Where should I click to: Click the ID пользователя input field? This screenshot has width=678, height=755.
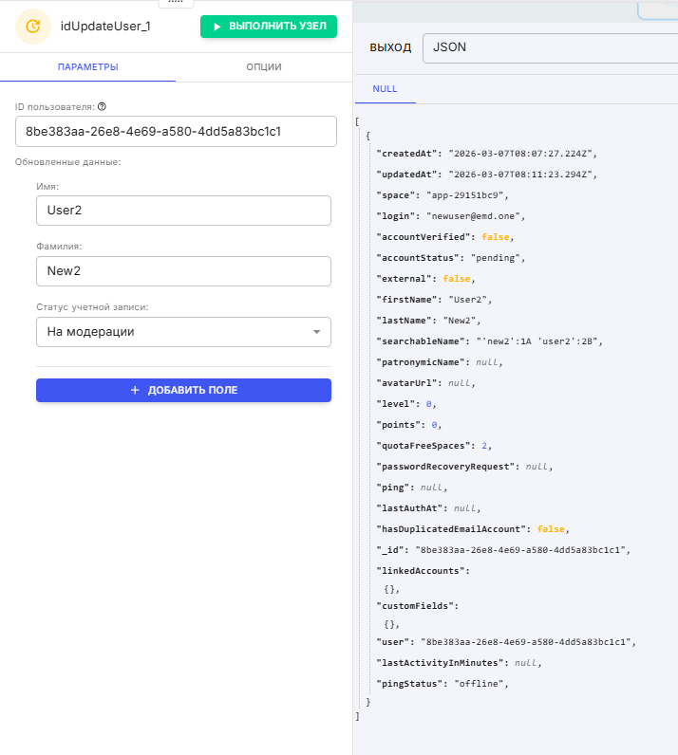[x=176, y=132]
